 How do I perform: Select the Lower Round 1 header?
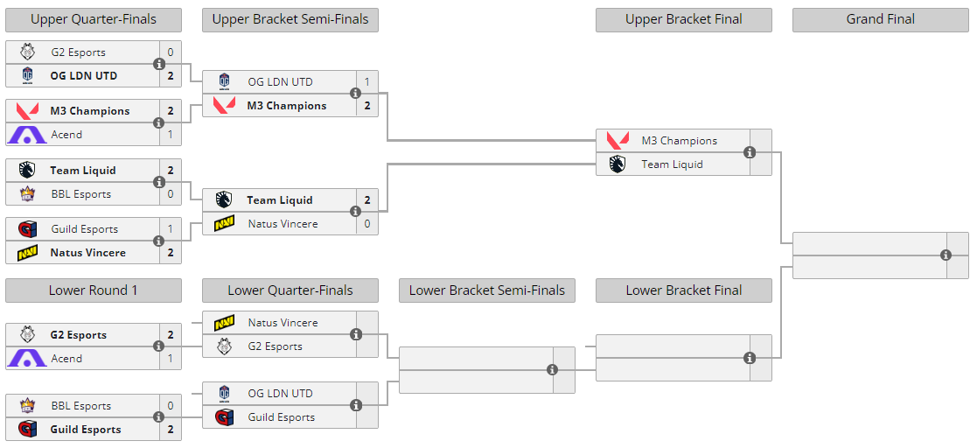93,290
